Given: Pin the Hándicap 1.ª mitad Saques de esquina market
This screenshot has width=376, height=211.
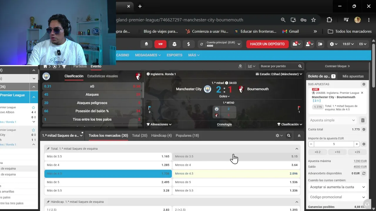Looking at the screenshot, I should click(48, 202).
